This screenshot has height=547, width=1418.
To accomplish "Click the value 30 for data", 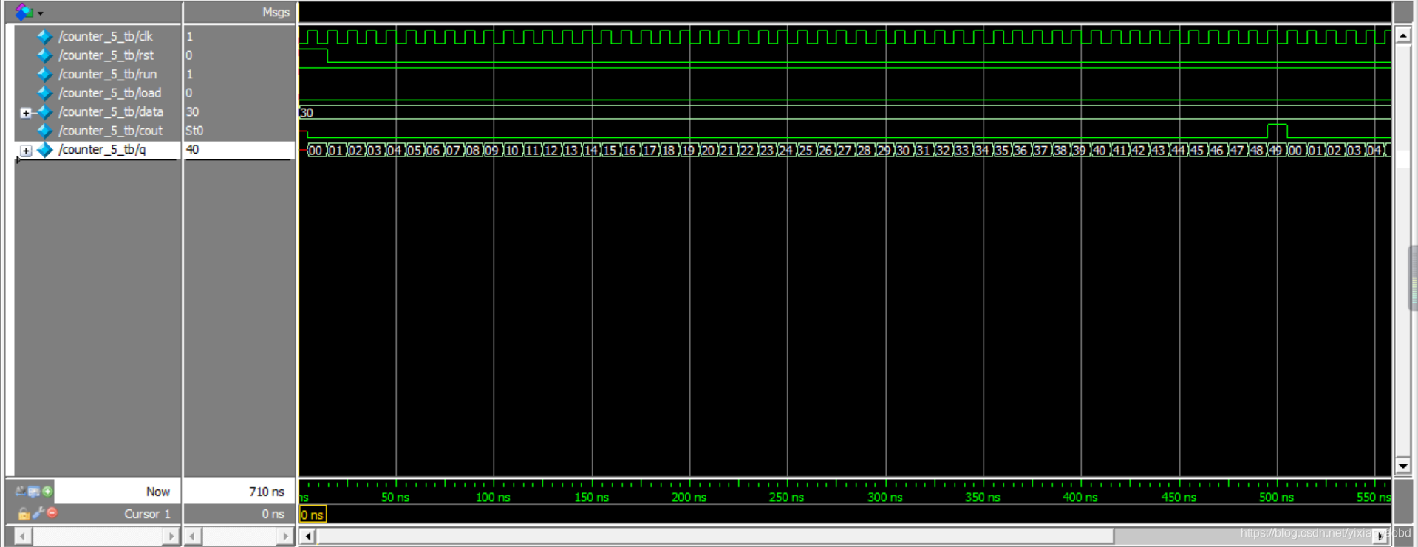I will click(192, 112).
